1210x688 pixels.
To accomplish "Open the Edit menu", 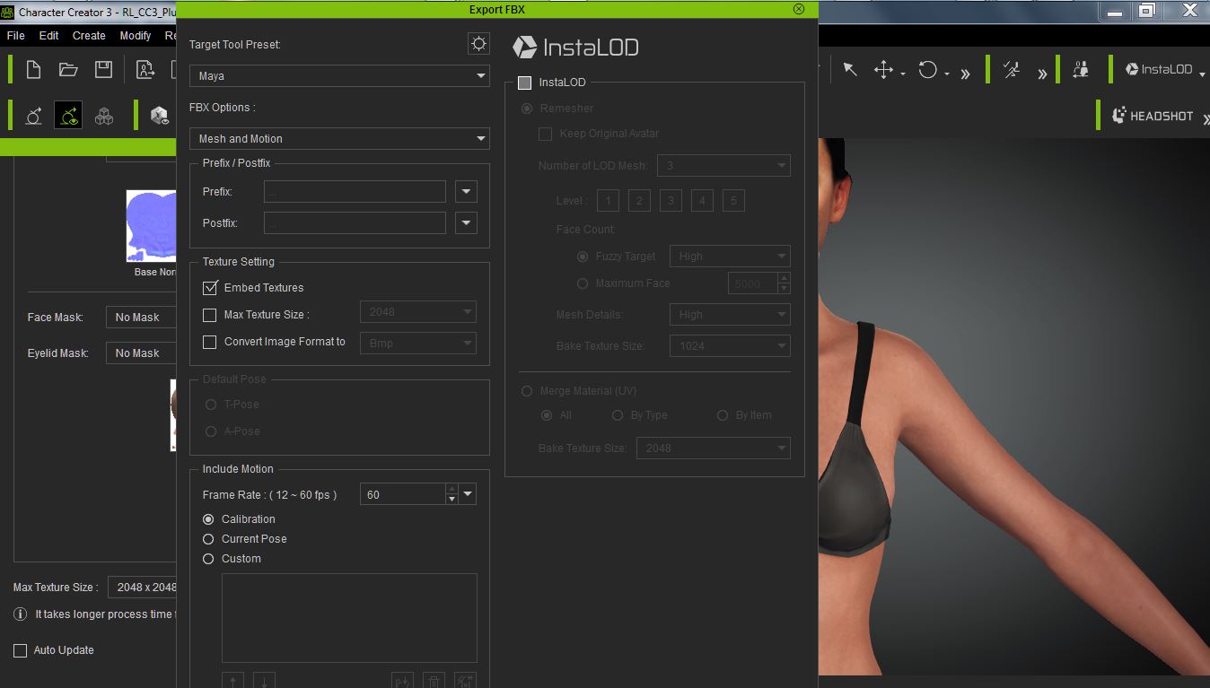I will coord(48,36).
